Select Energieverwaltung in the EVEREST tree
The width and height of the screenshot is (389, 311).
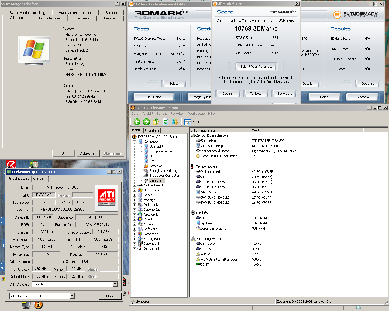coord(163,171)
